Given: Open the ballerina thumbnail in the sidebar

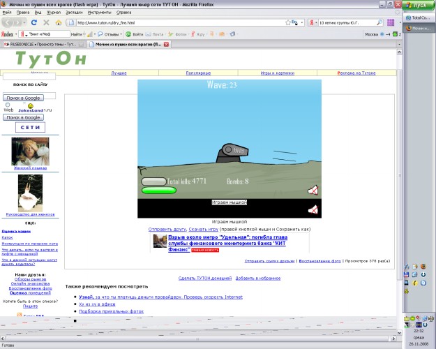Looking at the screenshot, I should [30, 193].
